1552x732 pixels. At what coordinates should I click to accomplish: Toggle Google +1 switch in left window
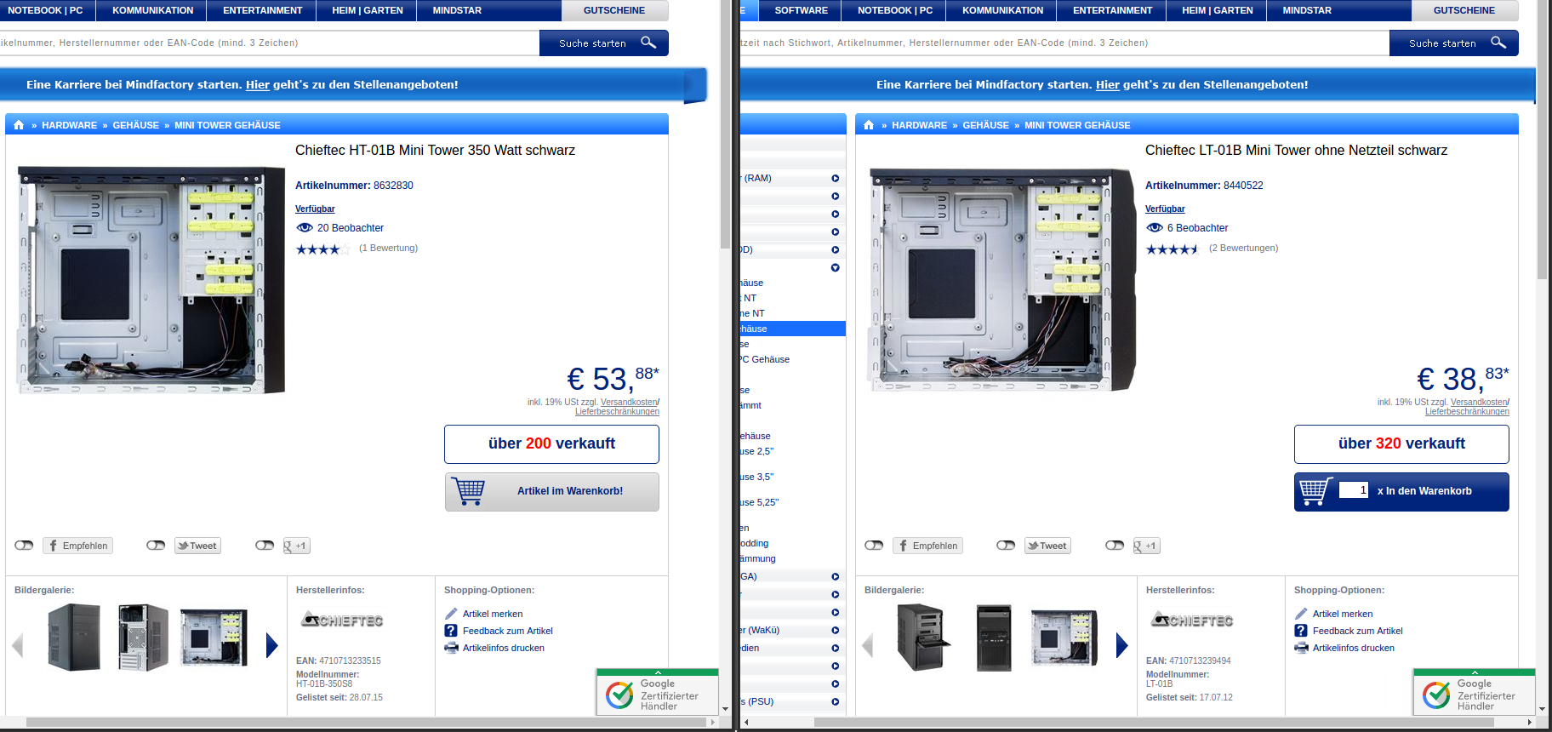tap(265, 545)
